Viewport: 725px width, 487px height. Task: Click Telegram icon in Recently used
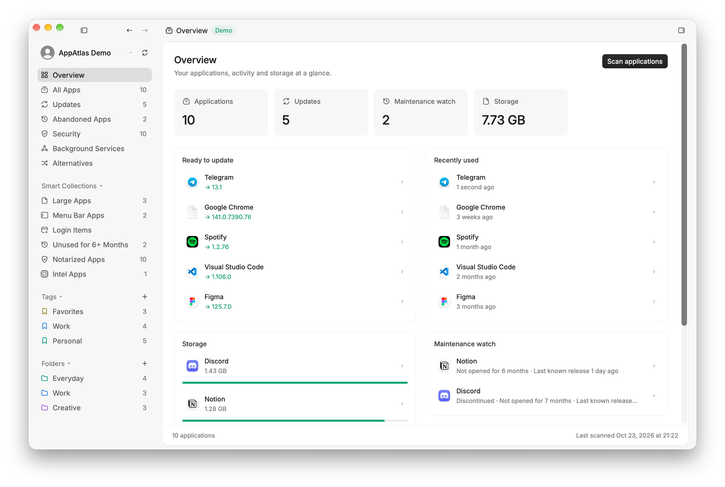pyautogui.click(x=444, y=182)
